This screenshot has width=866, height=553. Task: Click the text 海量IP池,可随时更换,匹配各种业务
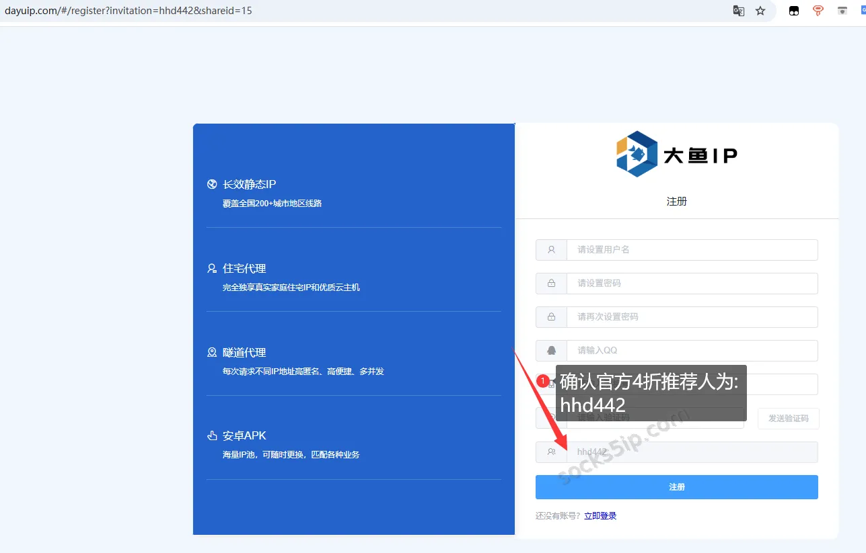[x=291, y=454]
